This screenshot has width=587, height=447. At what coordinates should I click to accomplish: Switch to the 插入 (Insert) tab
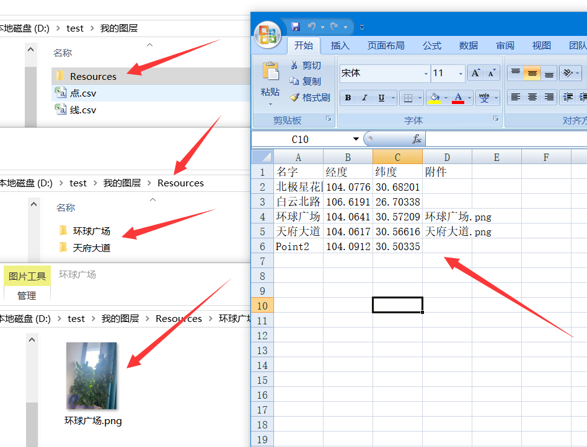point(340,46)
